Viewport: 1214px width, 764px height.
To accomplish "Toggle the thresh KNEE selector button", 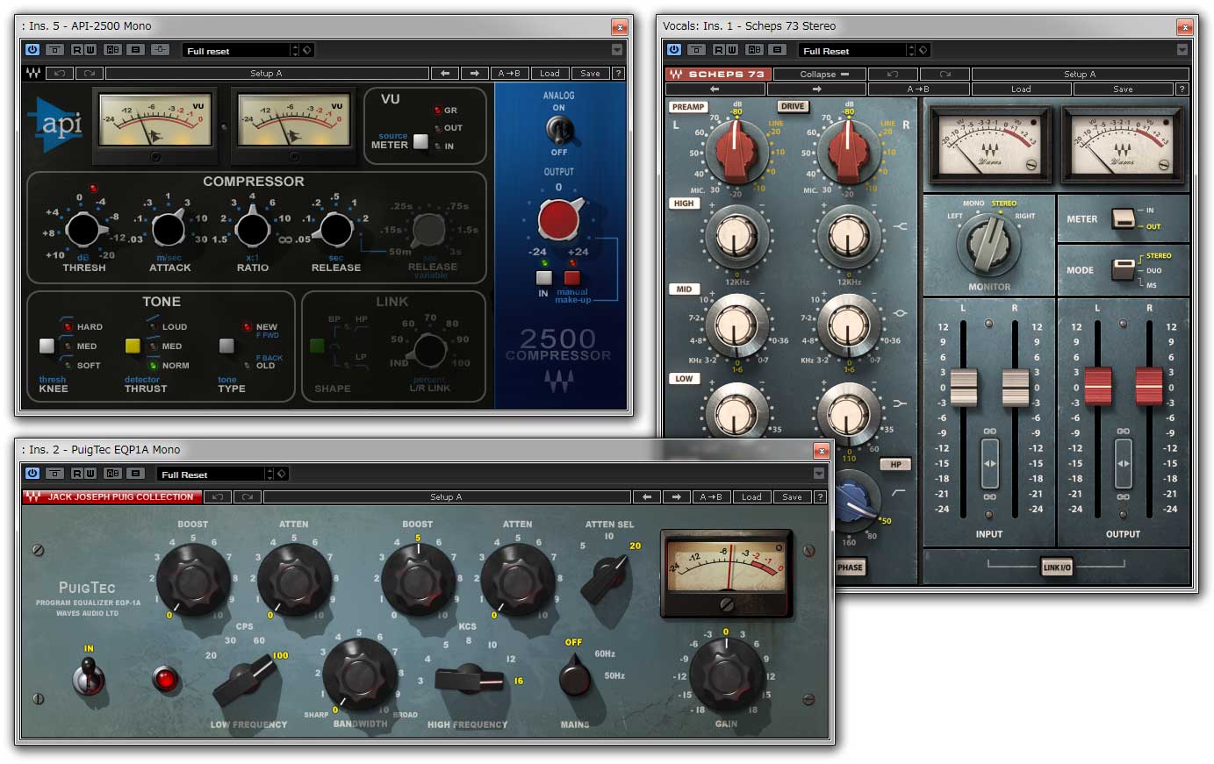I will [x=47, y=346].
